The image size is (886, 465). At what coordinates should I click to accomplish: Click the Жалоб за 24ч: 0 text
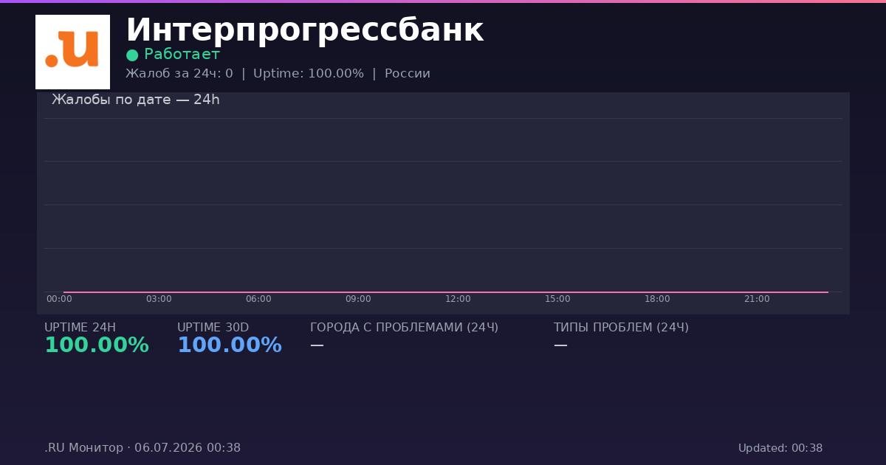[x=179, y=74]
